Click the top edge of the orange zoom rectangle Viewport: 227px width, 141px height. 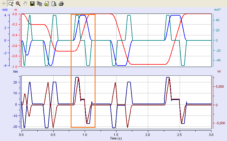coord(83,14)
